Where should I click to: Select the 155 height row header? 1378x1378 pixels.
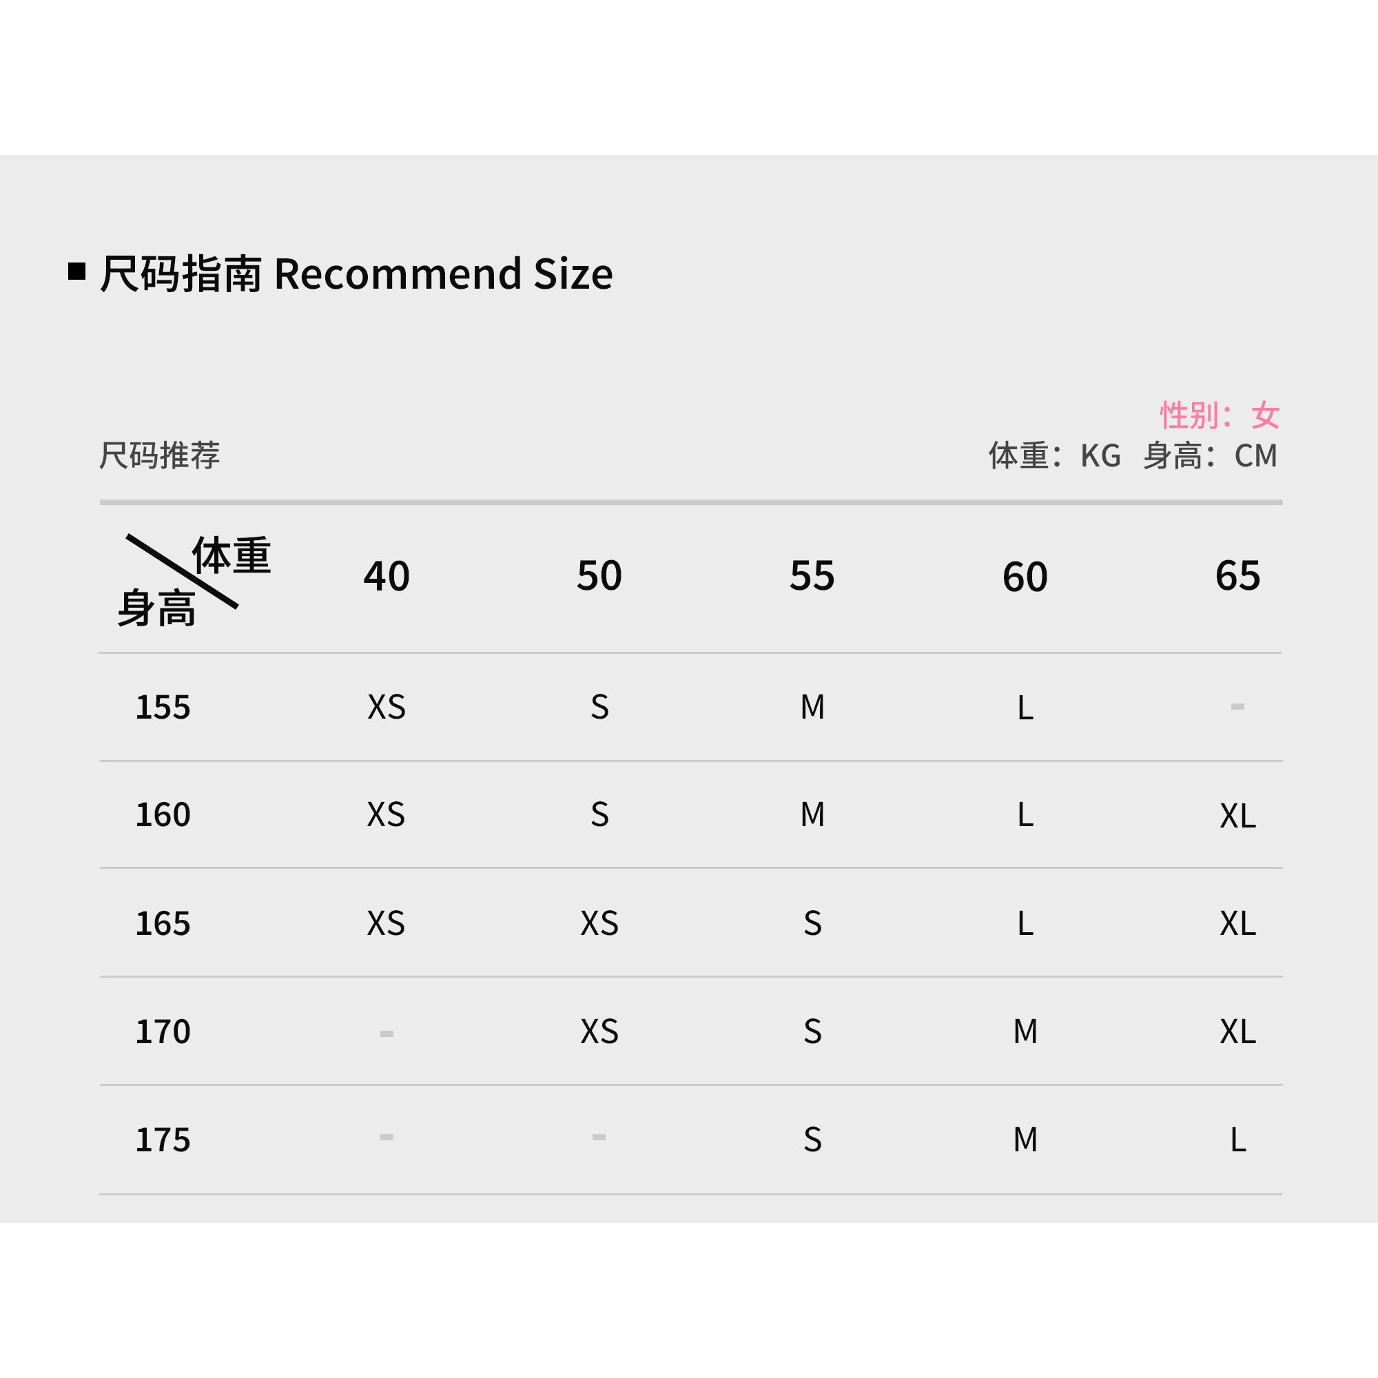pos(163,708)
